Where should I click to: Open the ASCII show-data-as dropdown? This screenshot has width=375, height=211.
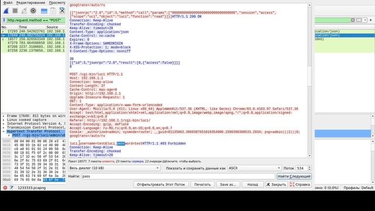pyautogui.click(x=254, y=168)
